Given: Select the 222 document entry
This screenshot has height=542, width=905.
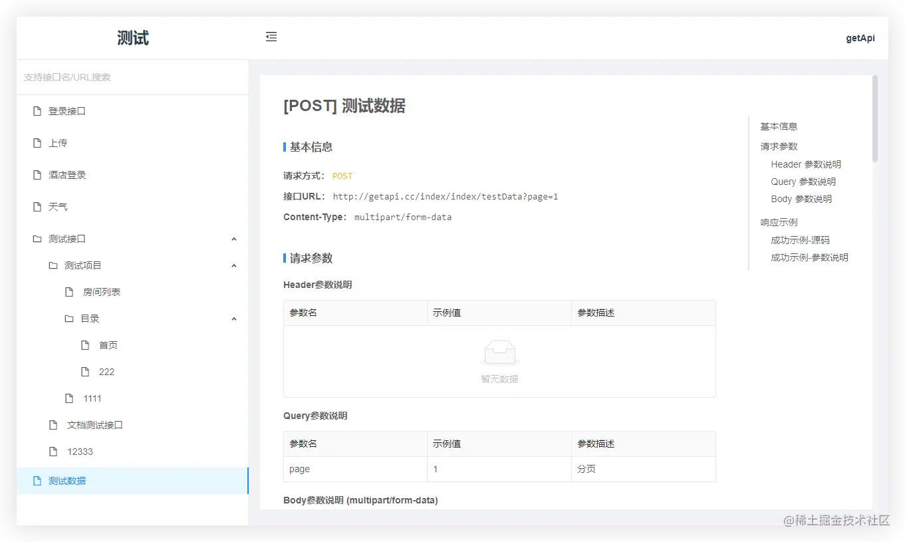Looking at the screenshot, I should pos(132,372).
